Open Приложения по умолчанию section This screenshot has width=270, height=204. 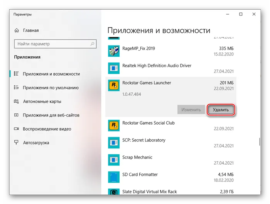click(51, 88)
